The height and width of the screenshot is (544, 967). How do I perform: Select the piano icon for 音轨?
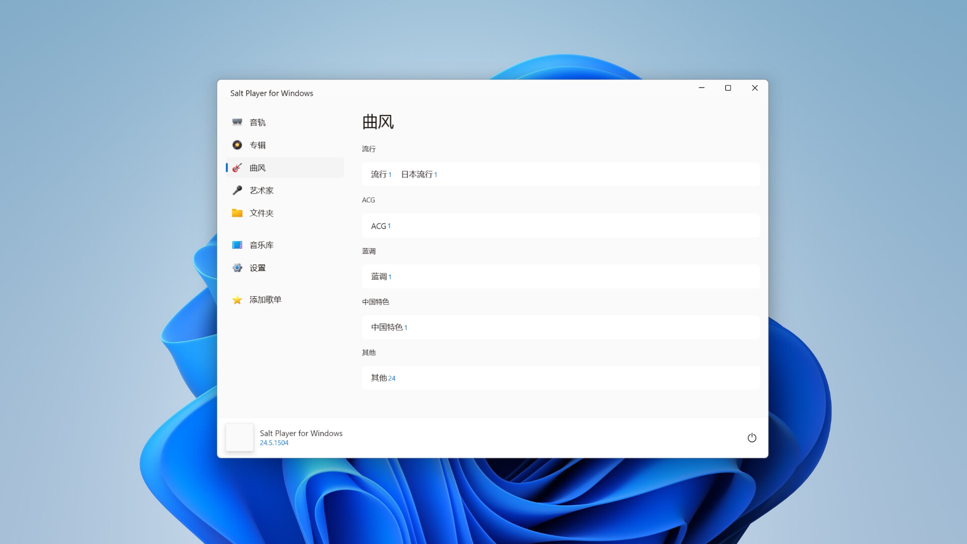click(237, 122)
